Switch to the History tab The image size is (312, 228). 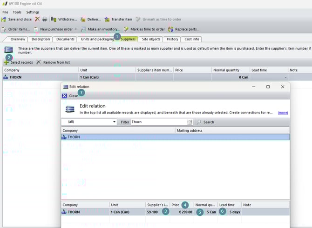coord(172,39)
